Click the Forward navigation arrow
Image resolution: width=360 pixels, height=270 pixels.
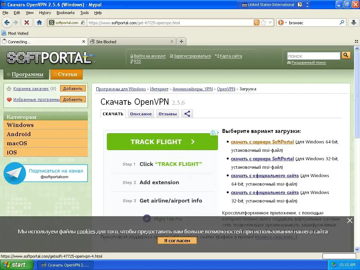click(15, 22)
